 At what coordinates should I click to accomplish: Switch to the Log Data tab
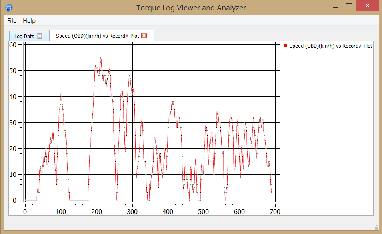(x=24, y=36)
